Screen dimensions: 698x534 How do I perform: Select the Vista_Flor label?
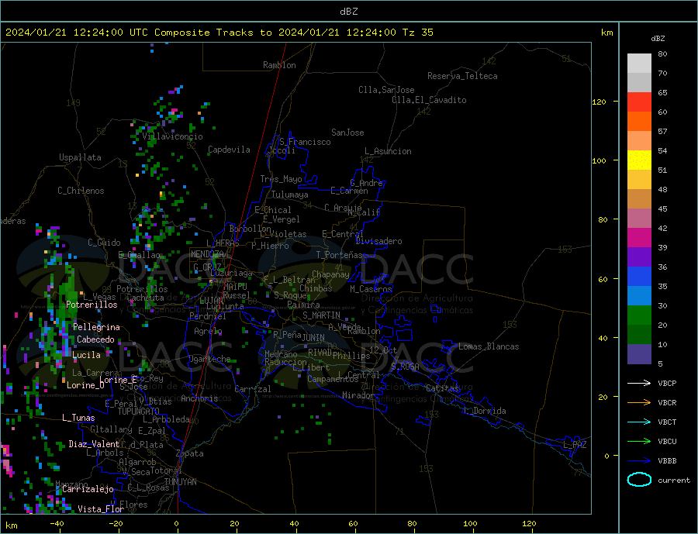[101, 509]
